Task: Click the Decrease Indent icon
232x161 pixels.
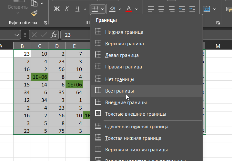Action: (x=182, y=9)
